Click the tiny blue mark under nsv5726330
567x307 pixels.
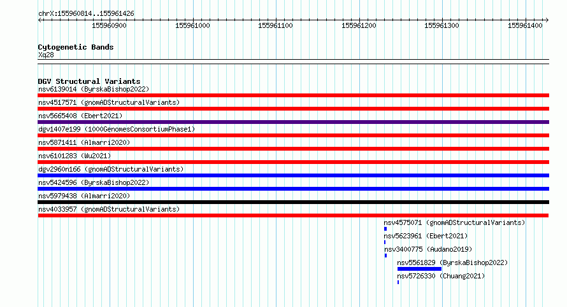coord(398,282)
